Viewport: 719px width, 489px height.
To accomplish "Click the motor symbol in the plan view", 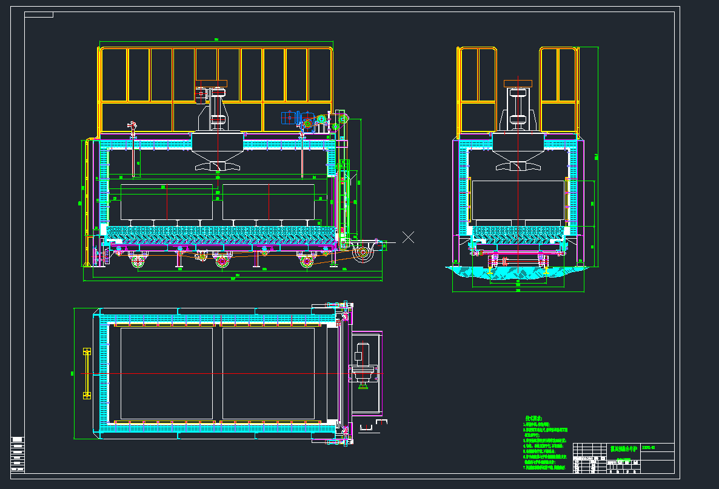I will coord(363,354).
